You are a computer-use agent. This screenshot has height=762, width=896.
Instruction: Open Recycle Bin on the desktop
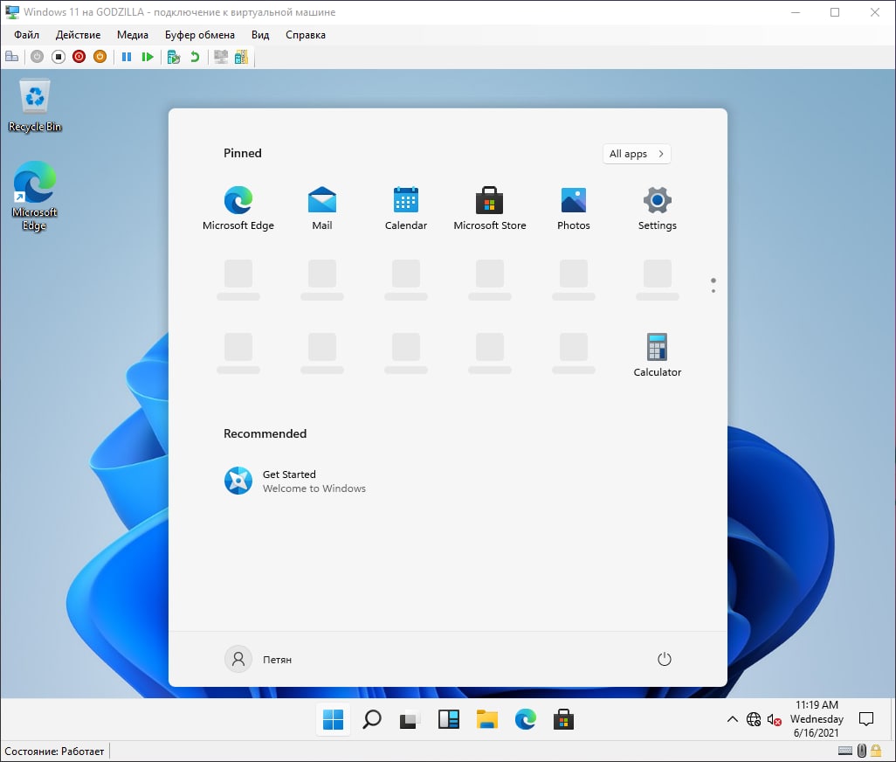(35, 106)
